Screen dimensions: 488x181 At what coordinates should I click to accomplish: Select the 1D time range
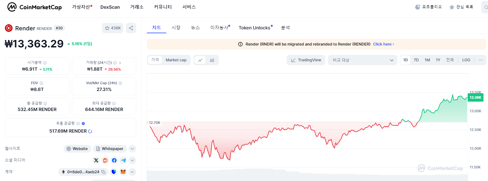(406, 60)
